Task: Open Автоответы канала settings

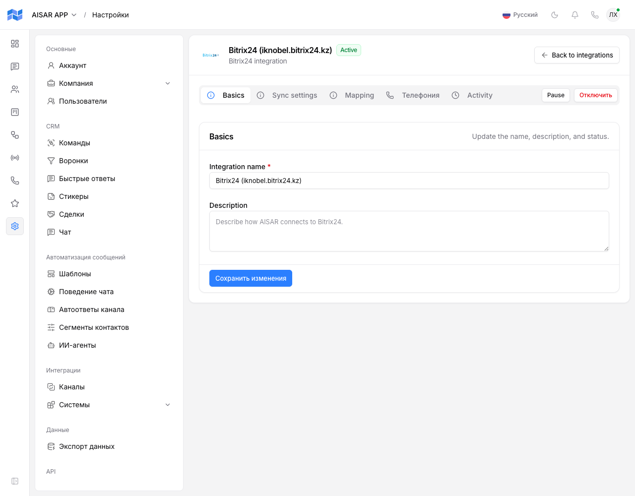Action: pos(109,310)
